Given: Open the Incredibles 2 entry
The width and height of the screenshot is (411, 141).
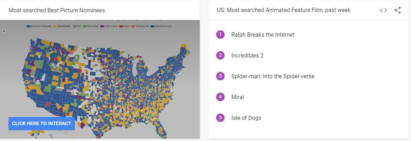Looking at the screenshot, I should 247,55.
